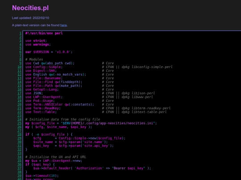Click 'use Cwd qw(abs_path cwd);' statement
Image resolution: width=241 pixels, height=180 pixels.
(x=50, y=63)
